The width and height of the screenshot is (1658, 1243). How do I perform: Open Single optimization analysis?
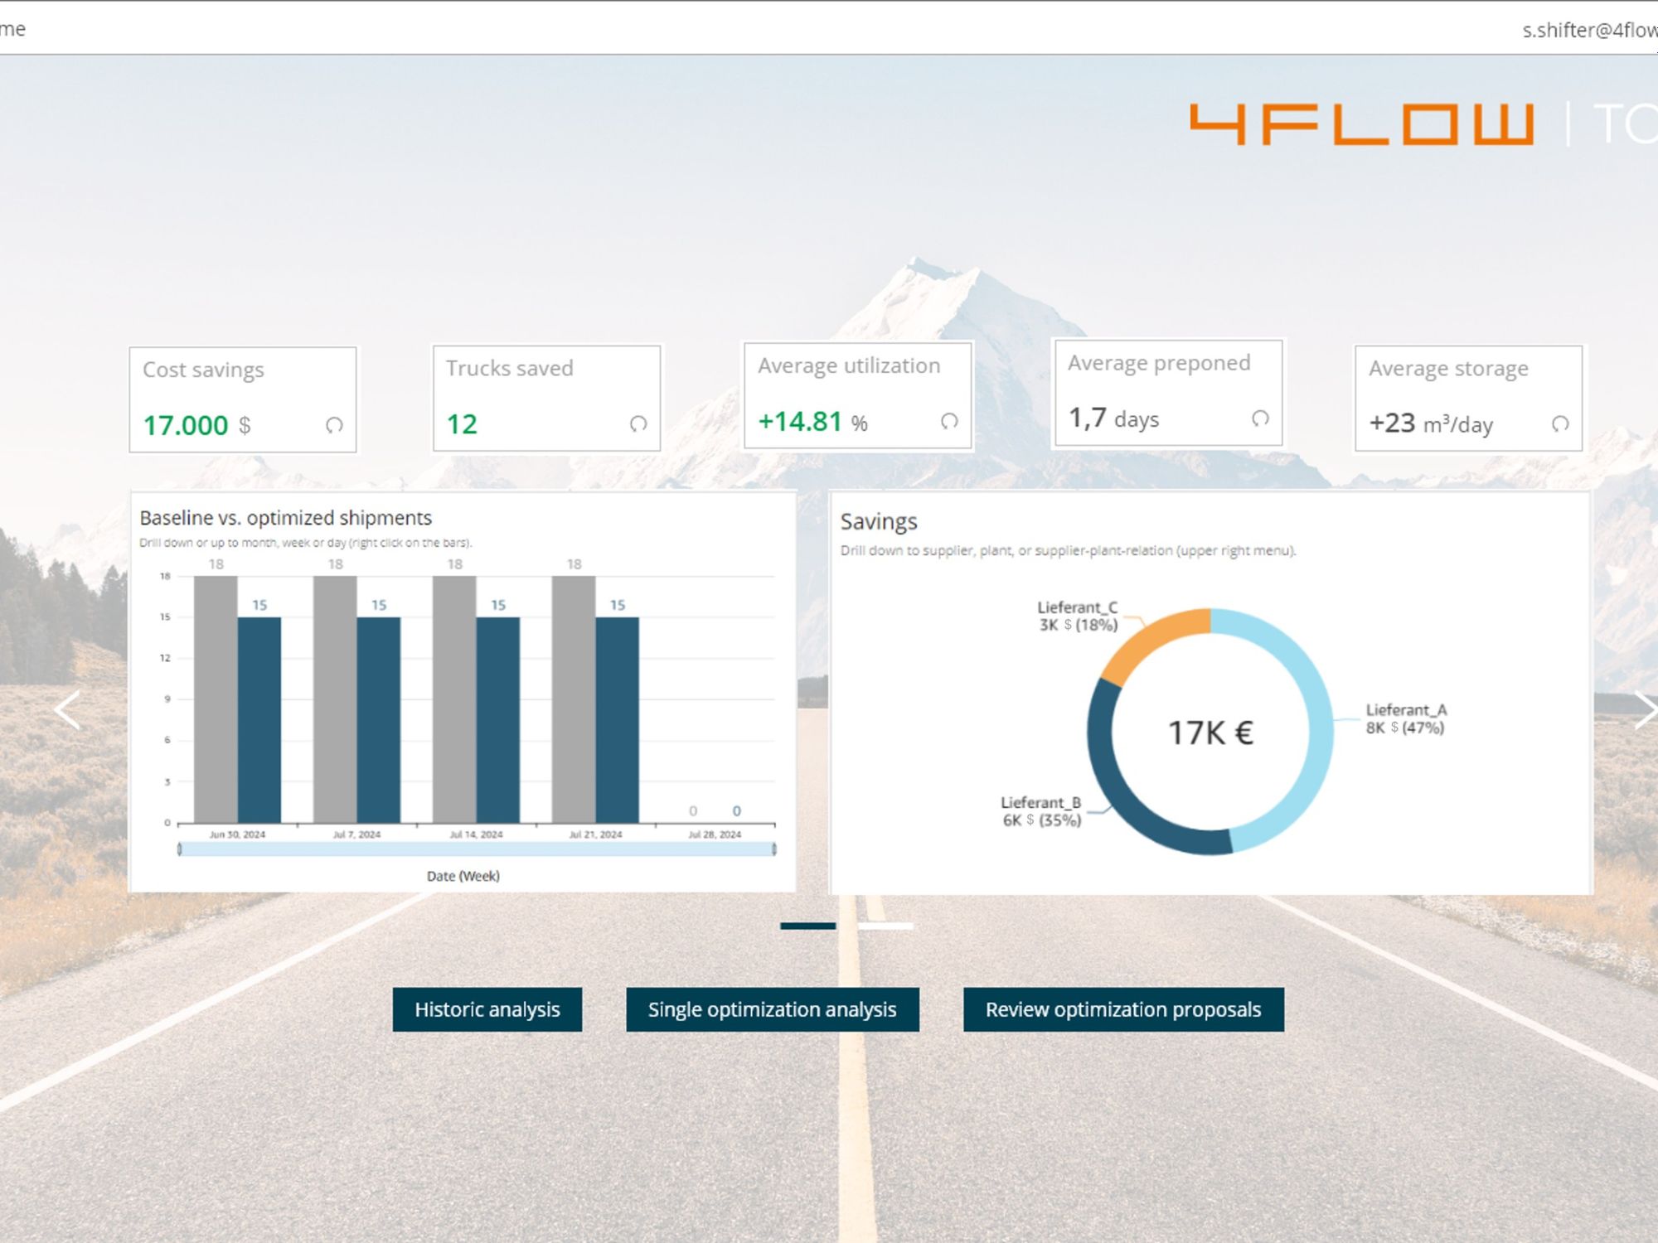coord(773,1009)
